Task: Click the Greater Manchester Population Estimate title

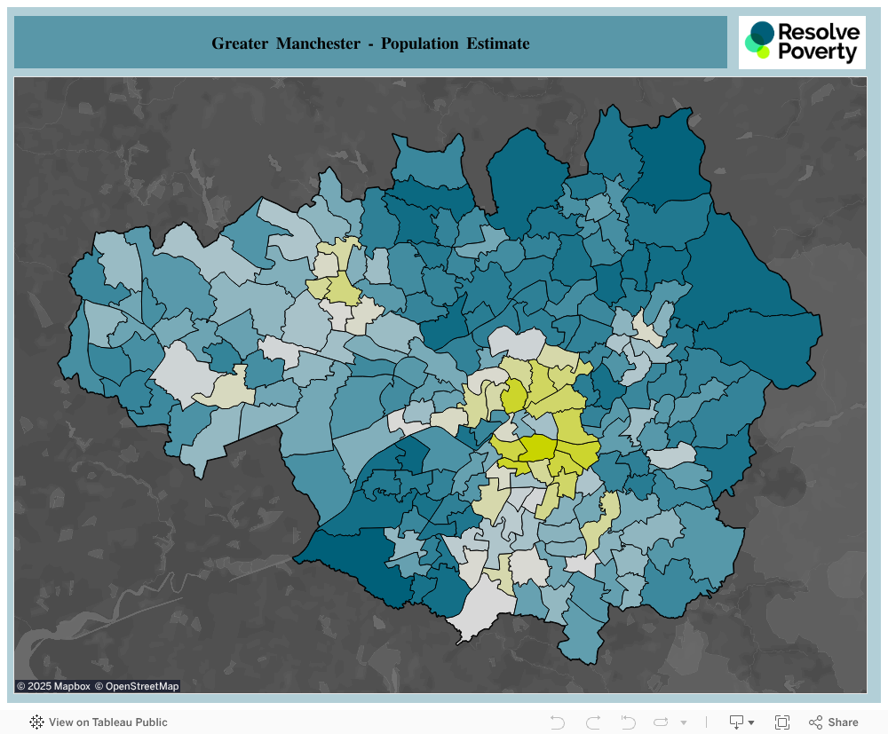Action: 370,43
